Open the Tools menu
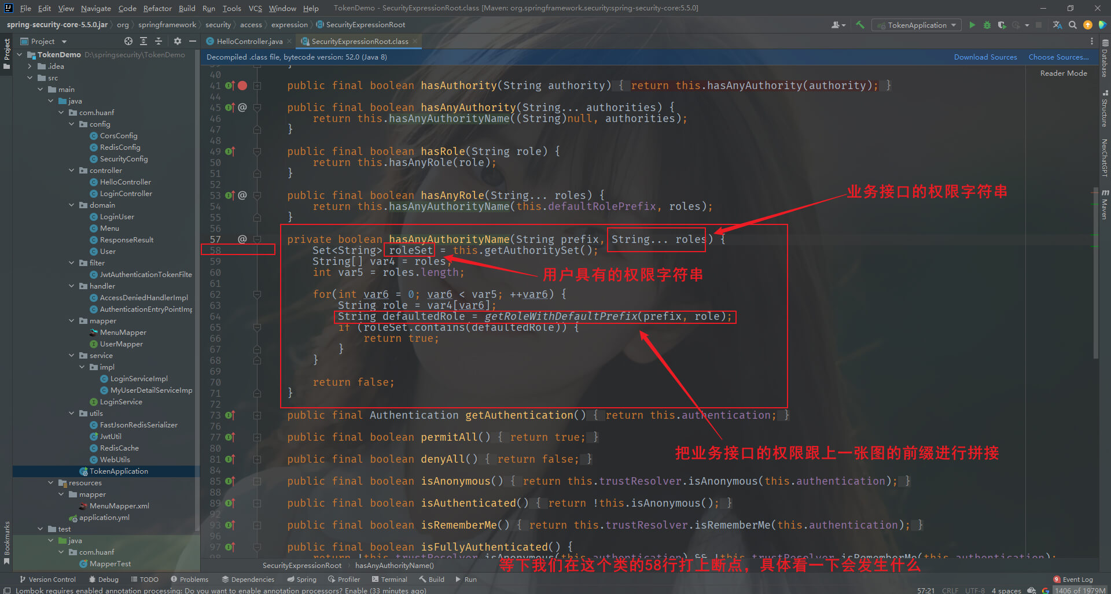Viewport: 1111px width, 594px height. [231, 8]
